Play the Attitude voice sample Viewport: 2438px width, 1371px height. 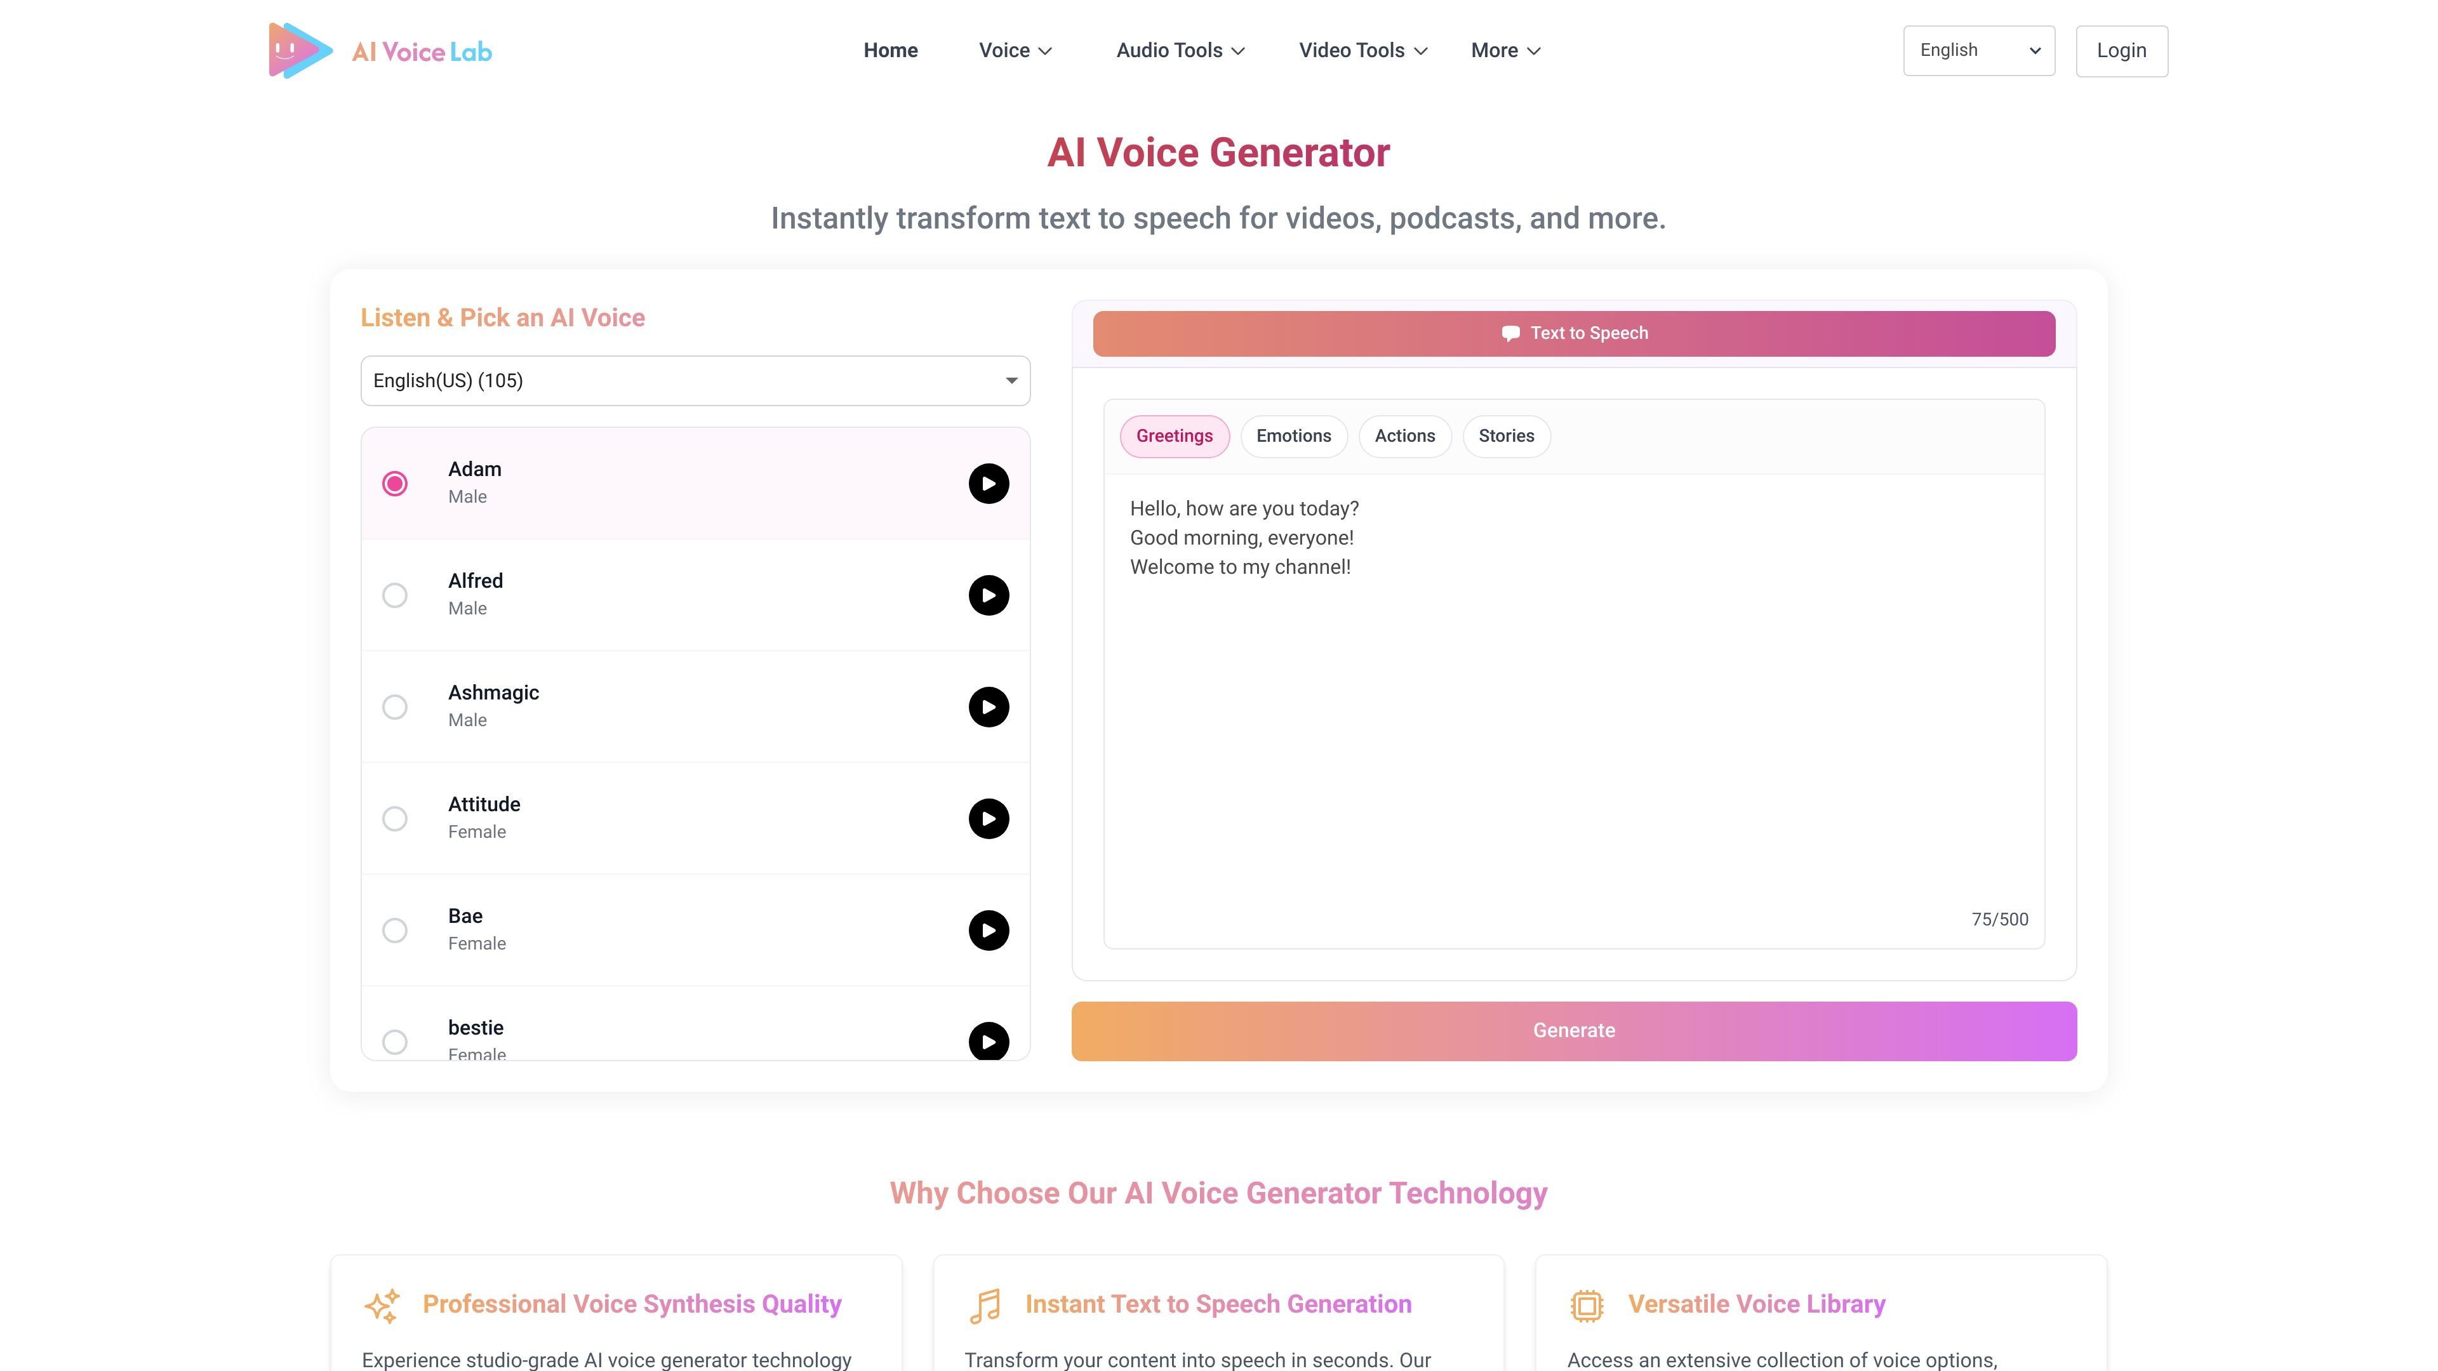(988, 818)
